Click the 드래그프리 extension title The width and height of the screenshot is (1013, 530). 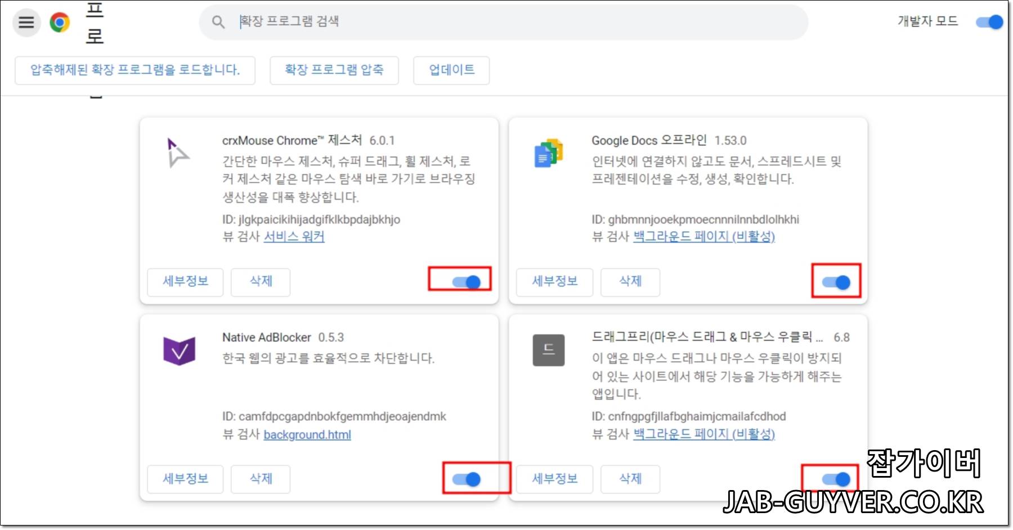[707, 337]
